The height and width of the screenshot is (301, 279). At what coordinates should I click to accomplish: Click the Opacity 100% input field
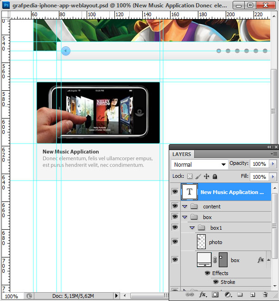click(x=259, y=164)
